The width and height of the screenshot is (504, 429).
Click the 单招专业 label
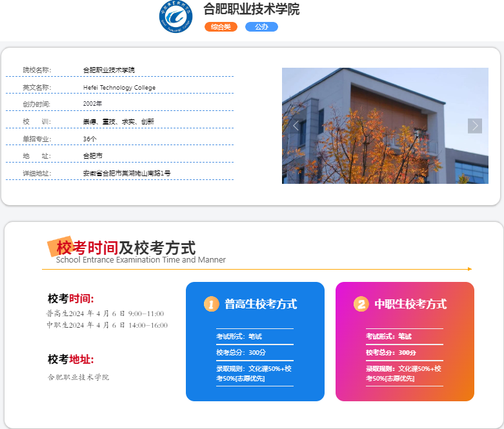37,139
